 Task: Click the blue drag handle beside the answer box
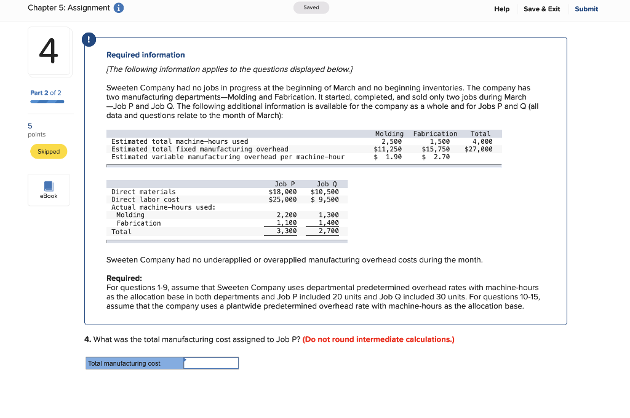click(x=185, y=363)
